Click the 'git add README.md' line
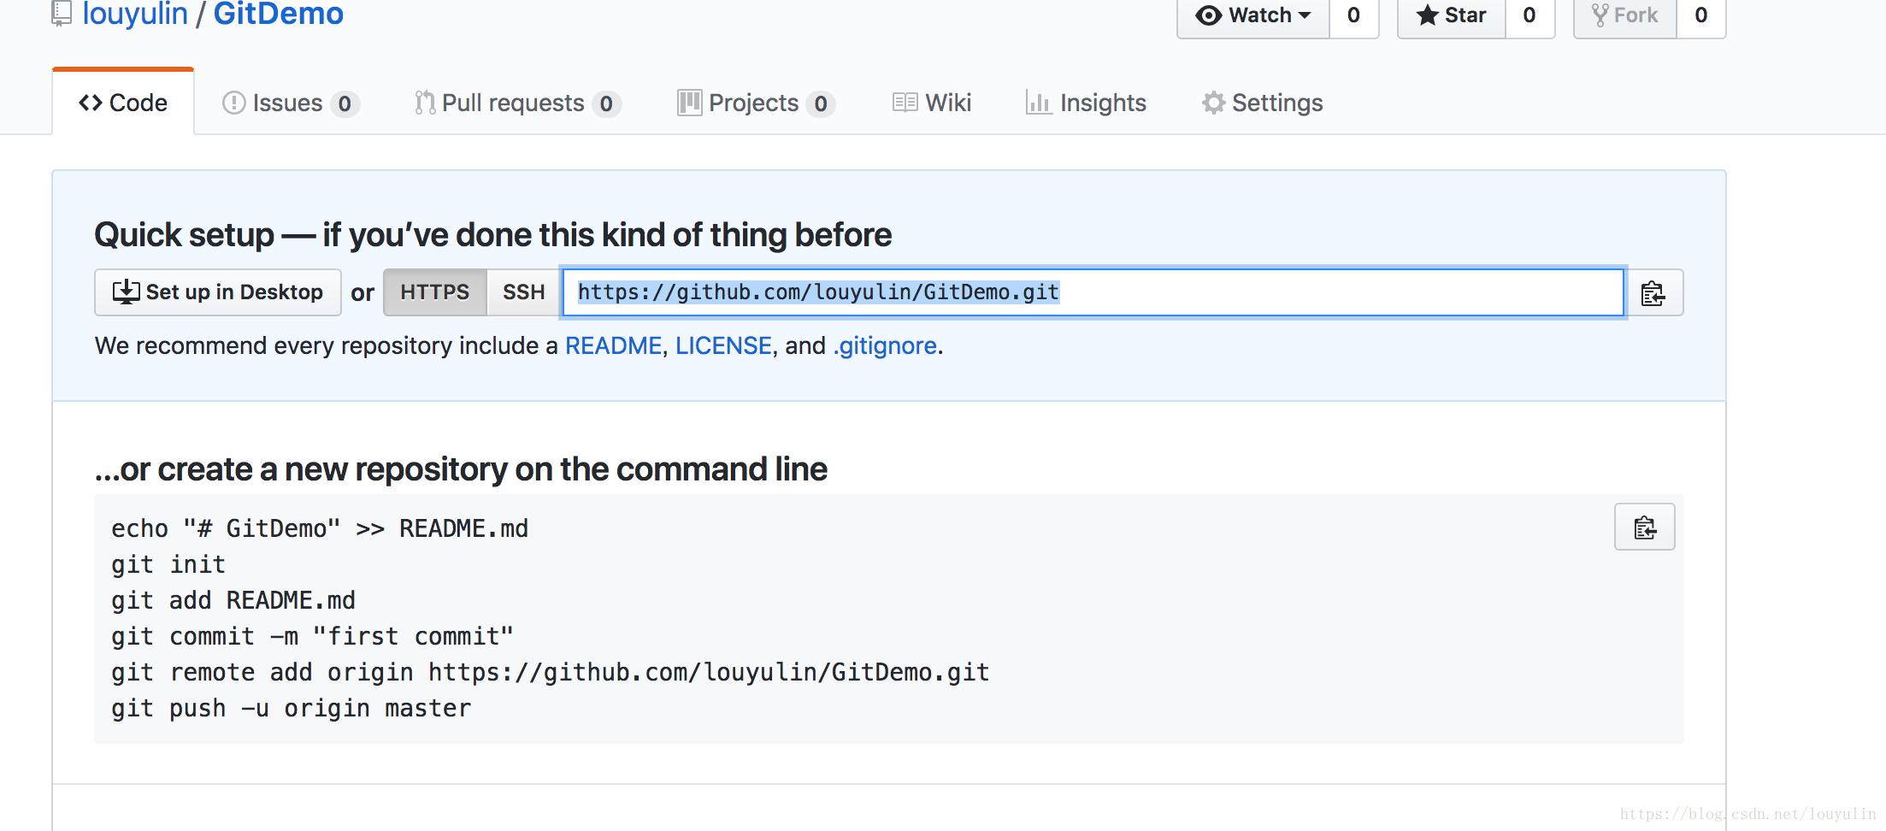 coord(233,600)
